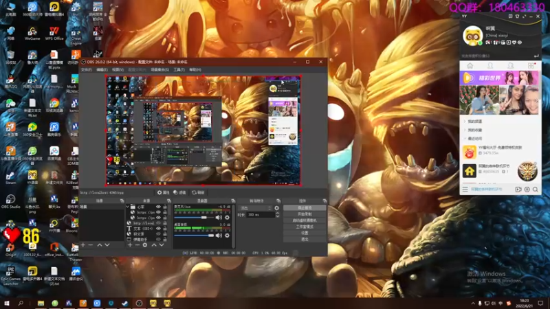
Task: Toggle lock on the 心率 group source
Action: [165, 207]
